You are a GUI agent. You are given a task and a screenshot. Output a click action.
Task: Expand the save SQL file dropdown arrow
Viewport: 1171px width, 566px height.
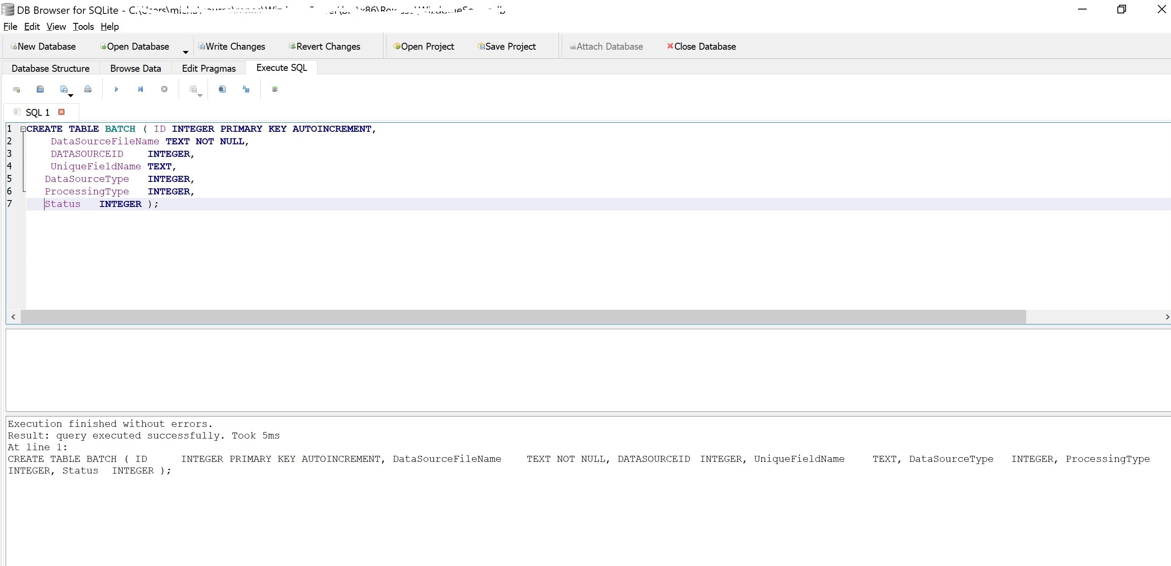tap(71, 95)
